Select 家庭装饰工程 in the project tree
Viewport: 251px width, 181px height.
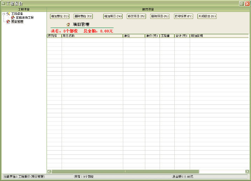point(25,17)
